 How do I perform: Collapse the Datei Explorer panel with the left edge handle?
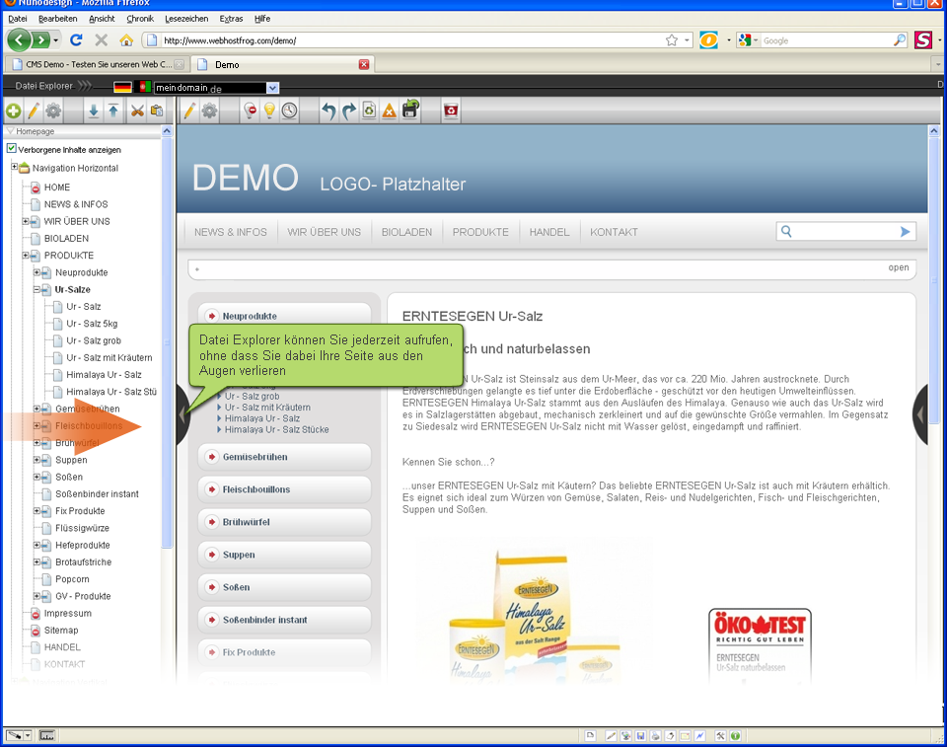pyautogui.click(x=182, y=414)
